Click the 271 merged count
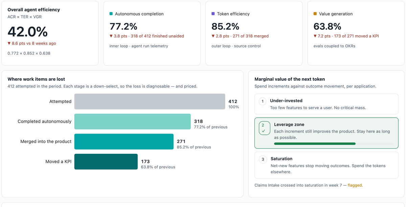Viewport: 406px width, 207px height. click(181, 142)
